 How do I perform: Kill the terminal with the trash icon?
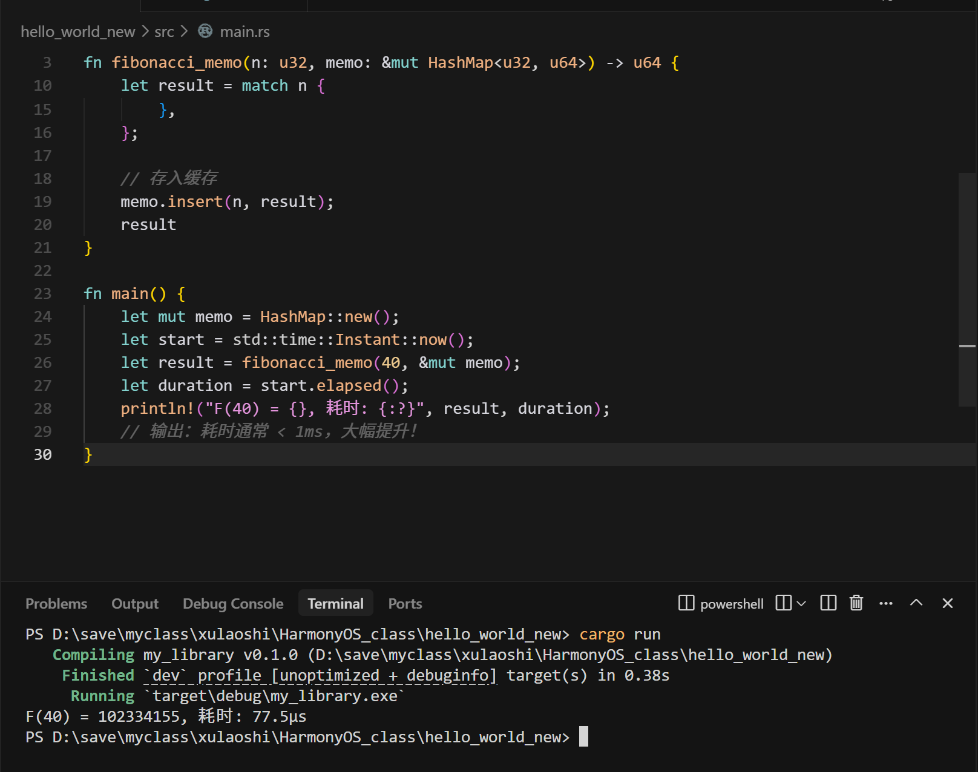856,603
